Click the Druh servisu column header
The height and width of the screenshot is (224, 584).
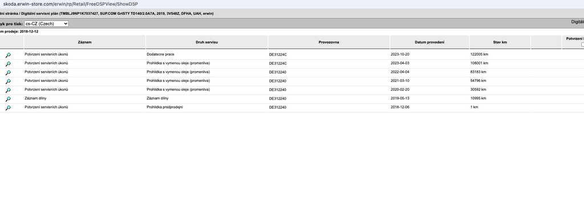click(206, 42)
